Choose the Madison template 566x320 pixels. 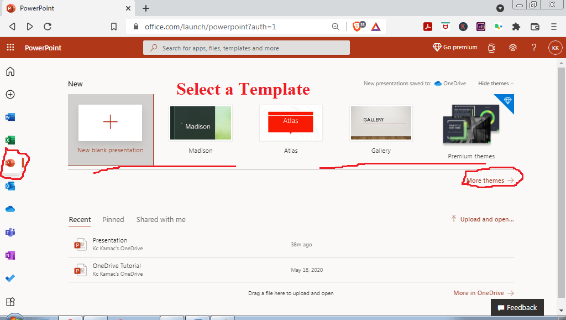(201, 130)
